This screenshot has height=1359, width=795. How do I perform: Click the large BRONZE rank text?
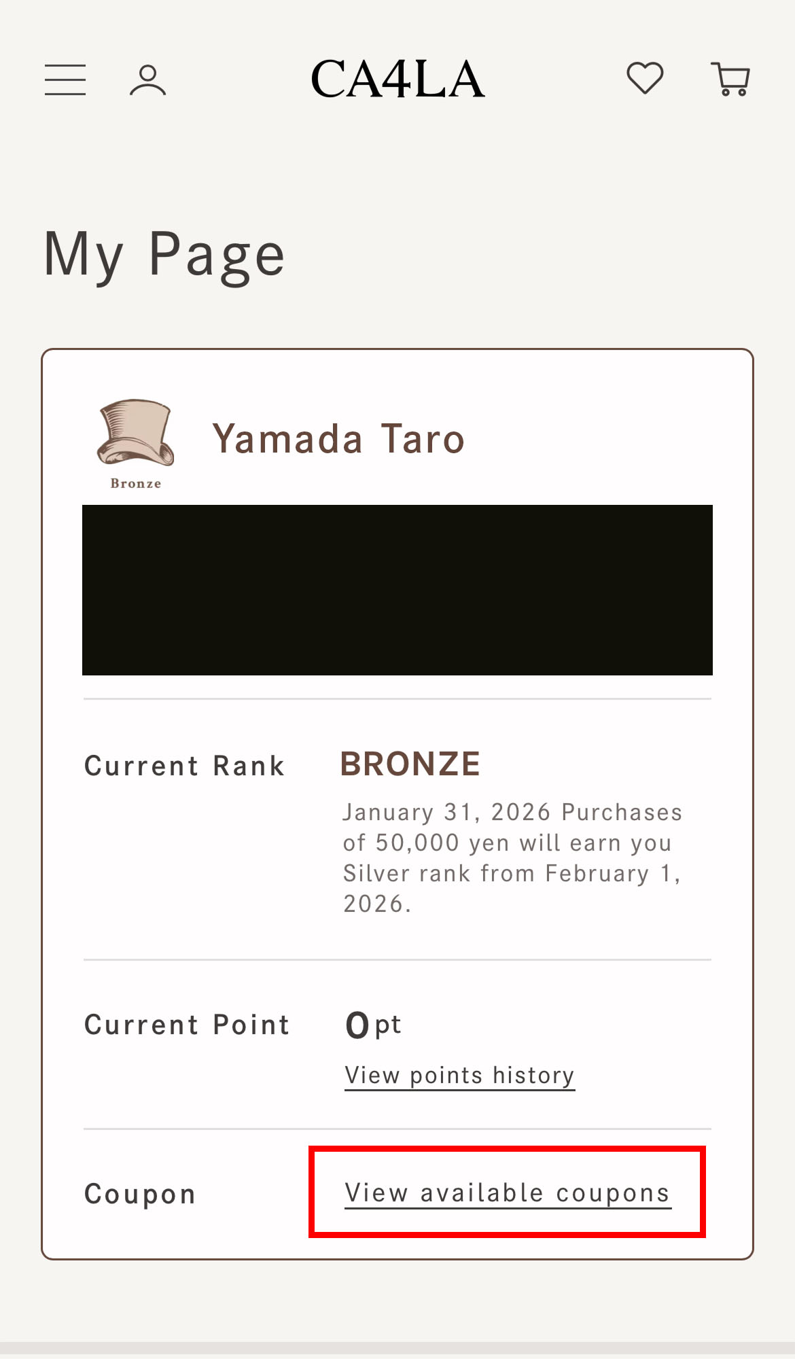[x=410, y=764]
